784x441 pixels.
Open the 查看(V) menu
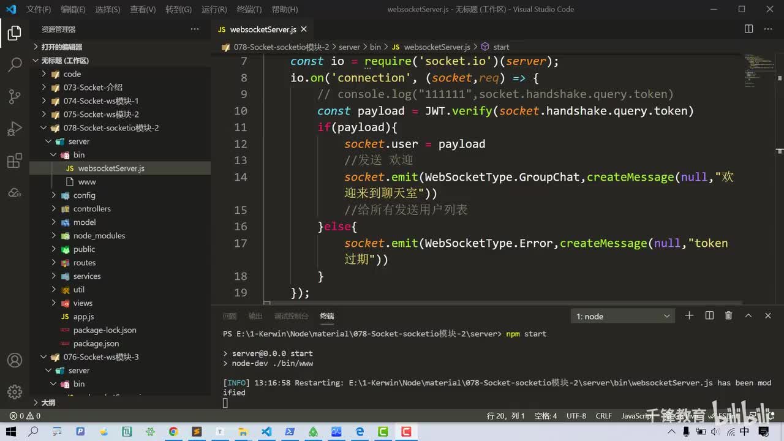pos(143,10)
